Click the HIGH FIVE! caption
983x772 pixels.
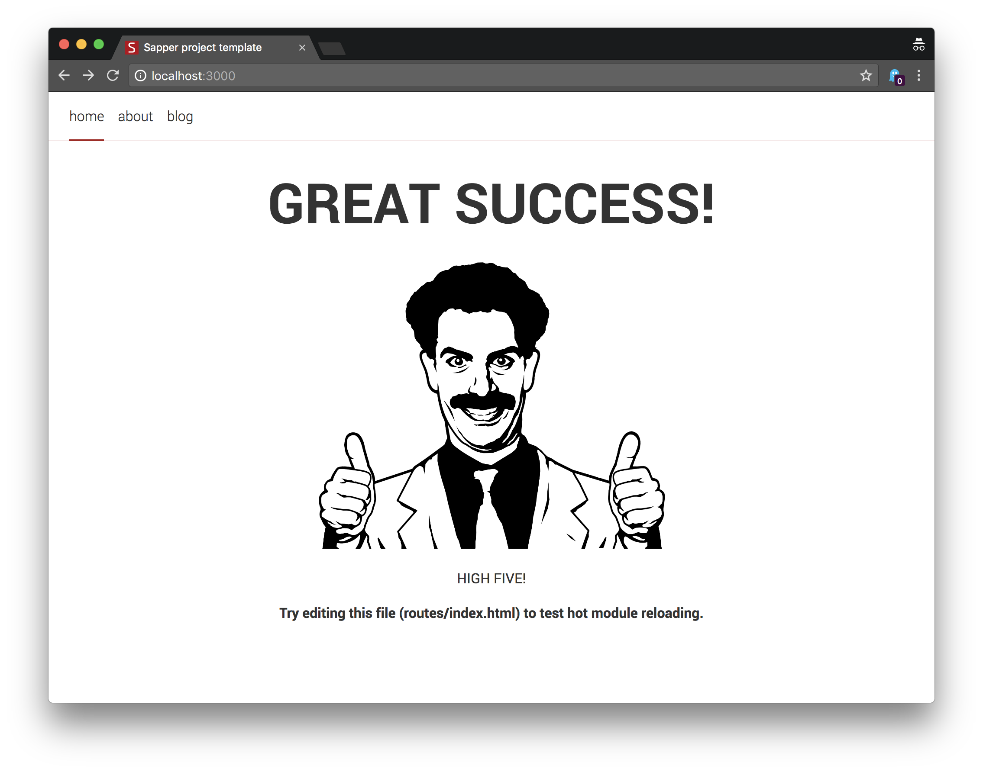pos(491,579)
